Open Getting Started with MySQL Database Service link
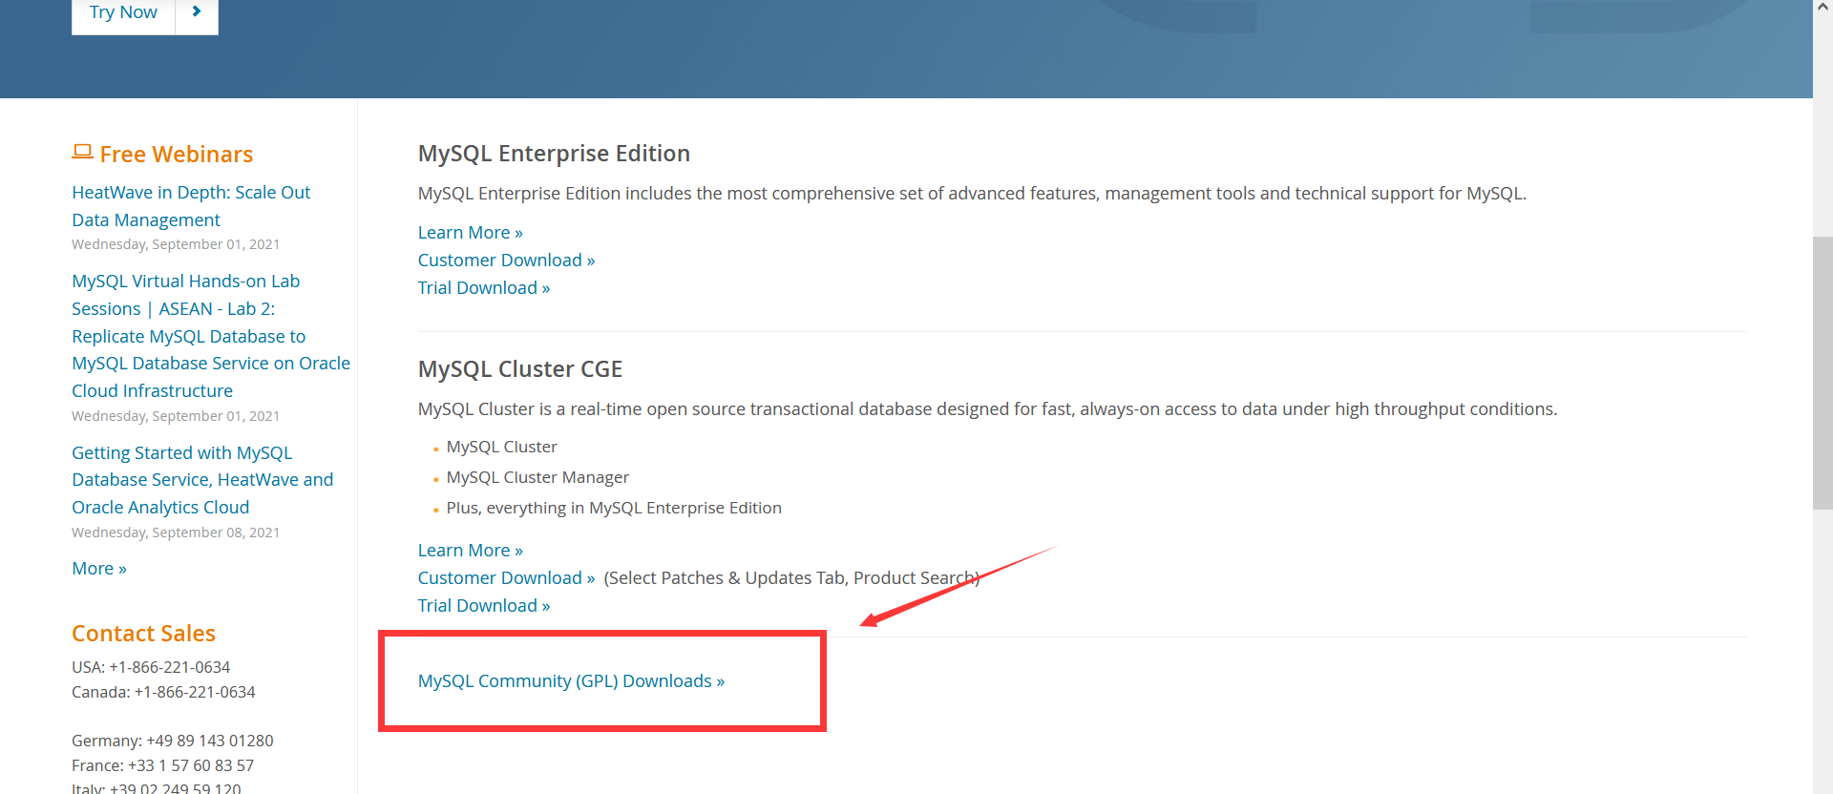The width and height of the screenshot is (1833, 794). coord(202,480)
